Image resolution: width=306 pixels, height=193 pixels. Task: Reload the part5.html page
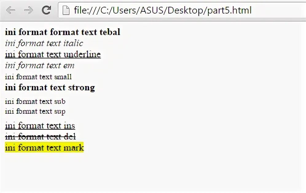point(46,10)
